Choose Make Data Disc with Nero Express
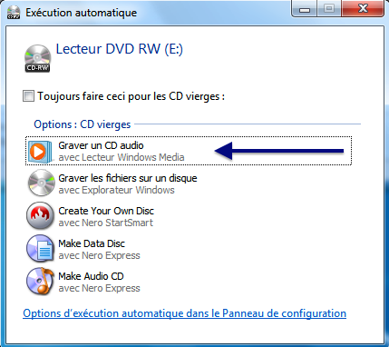389x347 pixels. coord(189,249)
